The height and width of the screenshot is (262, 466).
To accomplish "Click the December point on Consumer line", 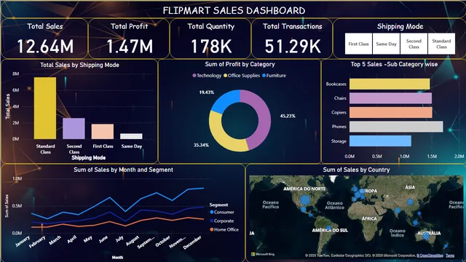I will (204, 188).
